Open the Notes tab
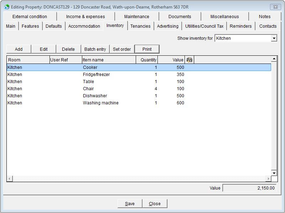Viewport: 285px width, 213px height. [265, 16]
